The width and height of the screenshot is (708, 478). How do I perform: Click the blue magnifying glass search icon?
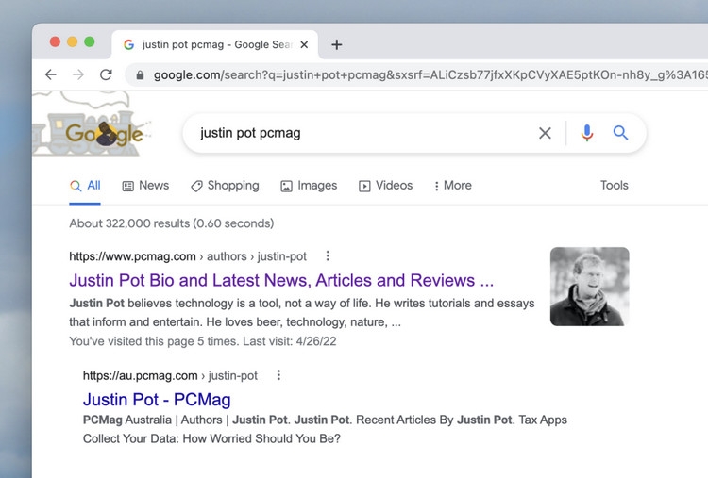[620, 133]
